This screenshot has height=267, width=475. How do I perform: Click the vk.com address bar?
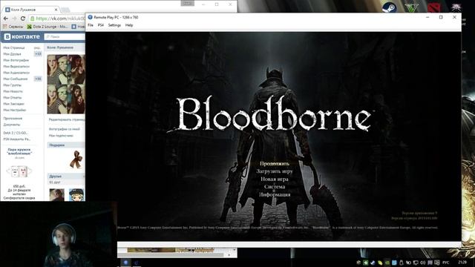[58, 19]
